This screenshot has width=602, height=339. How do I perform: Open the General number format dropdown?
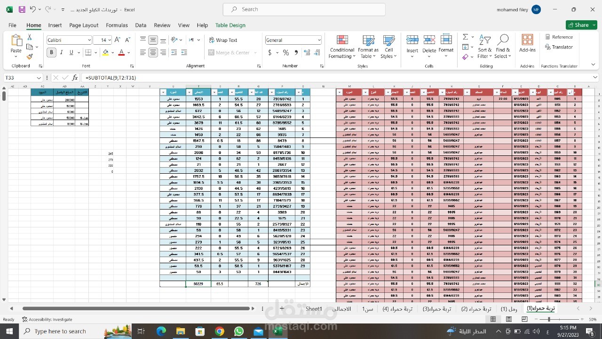[319, 40]
